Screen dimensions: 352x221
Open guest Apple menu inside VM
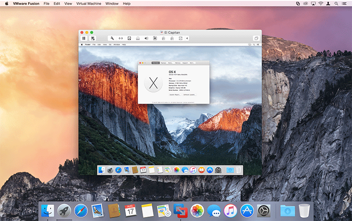tap(82, 44)
